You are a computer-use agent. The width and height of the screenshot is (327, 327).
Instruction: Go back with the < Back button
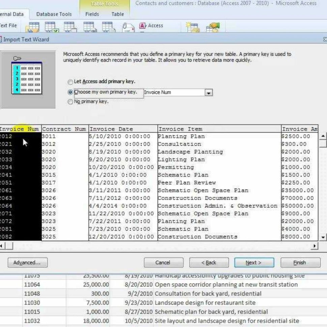click(209, 263)
